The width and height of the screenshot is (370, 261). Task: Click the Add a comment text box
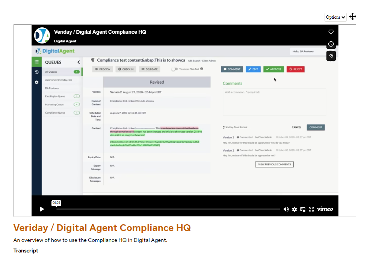coord(274,102)
